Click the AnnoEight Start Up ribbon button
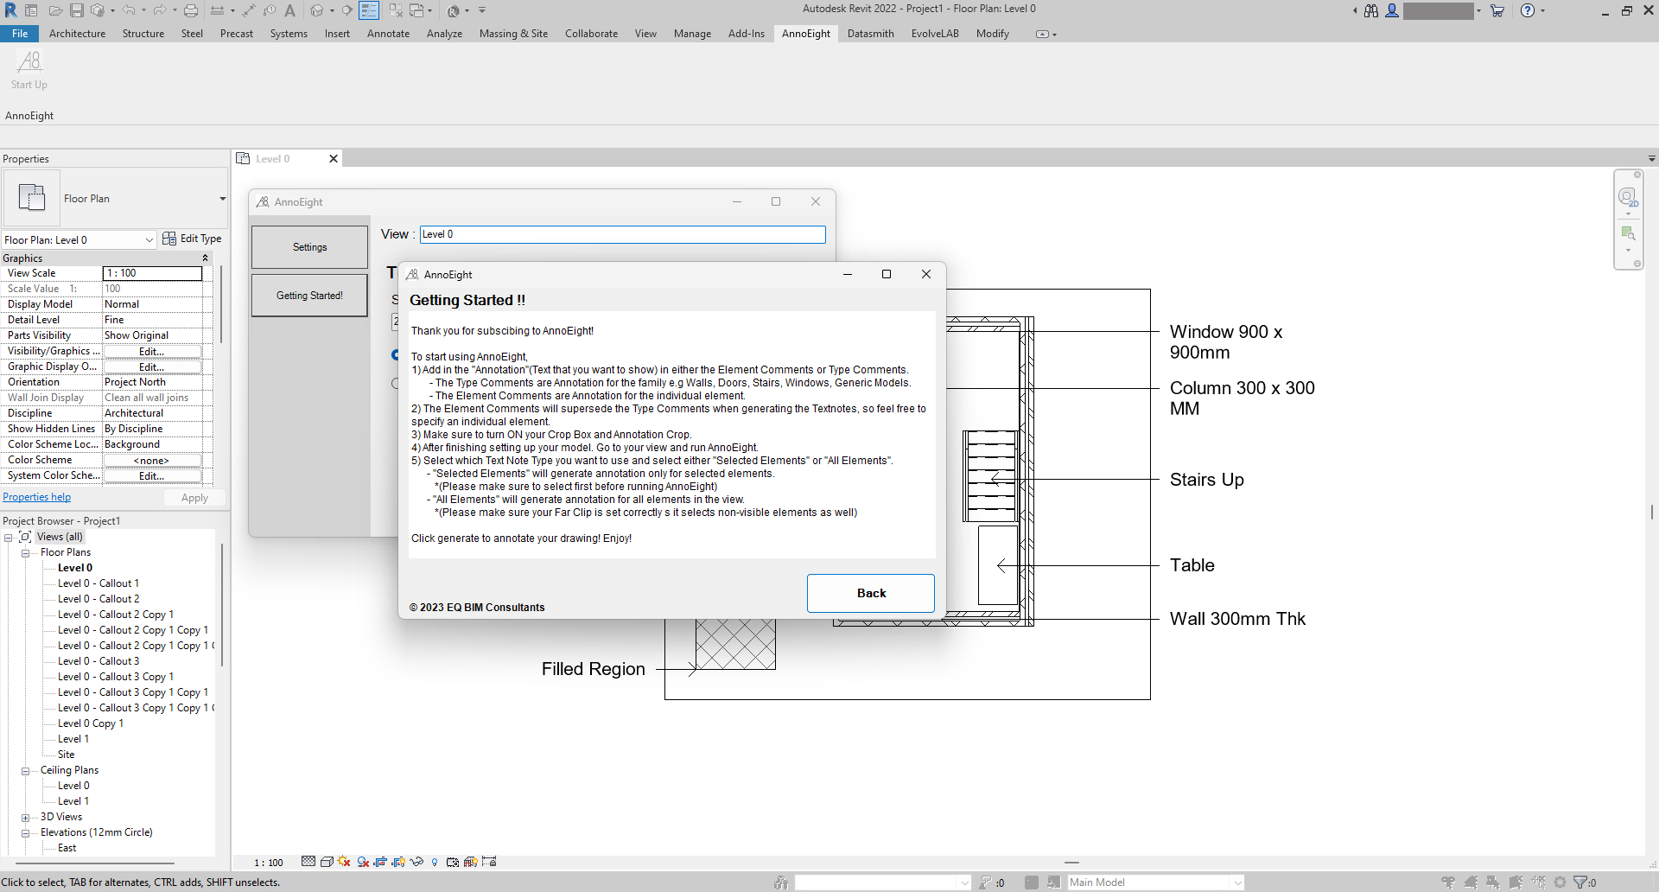Screen dimensions: 1659x892 click(29, 70)
